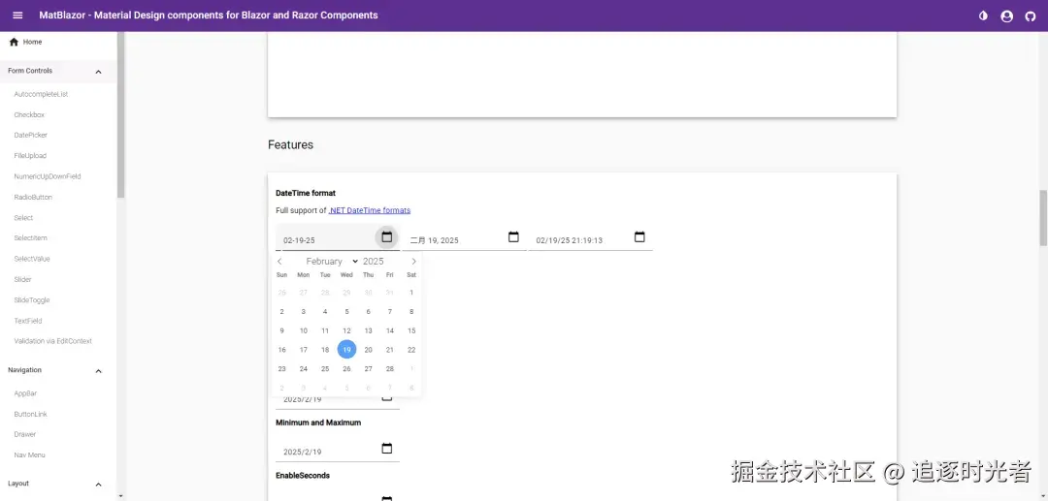Go to previous month in calendar
Image resolution: width=1048 pixels, height=501 pixels.
point(280,262)
